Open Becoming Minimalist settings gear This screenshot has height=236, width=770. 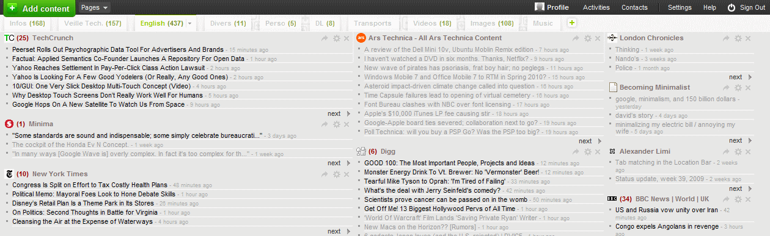pyautogui.click(x=738, y=88)
